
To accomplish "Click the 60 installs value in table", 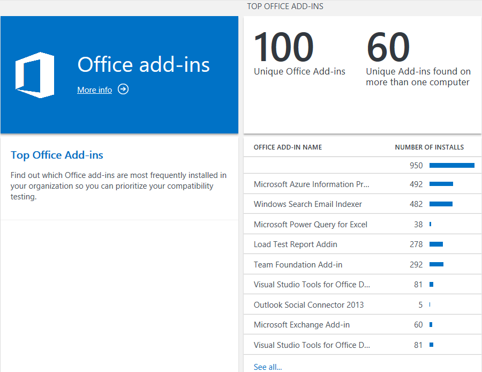I will point(418,325).
